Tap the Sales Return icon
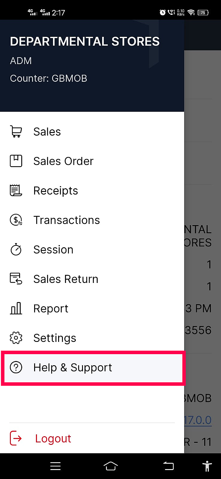This screenshot has width=221, height=479. point(16,279)
